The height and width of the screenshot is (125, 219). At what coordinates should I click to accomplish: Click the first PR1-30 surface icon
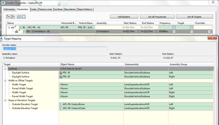[x=61, y=73]
